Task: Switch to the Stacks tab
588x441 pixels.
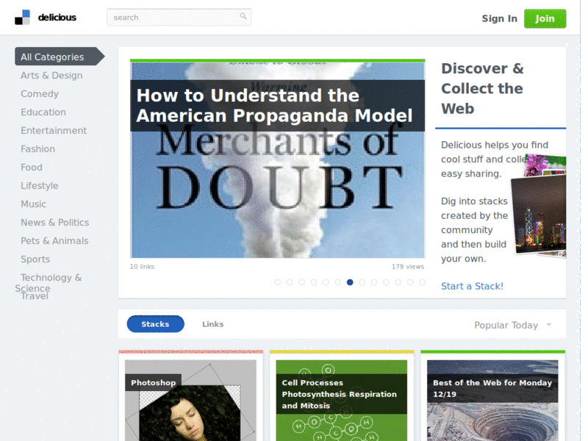Action: 155,324
